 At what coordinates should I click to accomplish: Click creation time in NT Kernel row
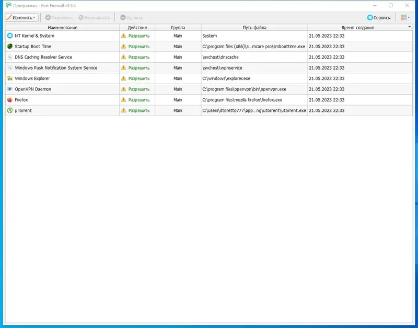[327, 36]
